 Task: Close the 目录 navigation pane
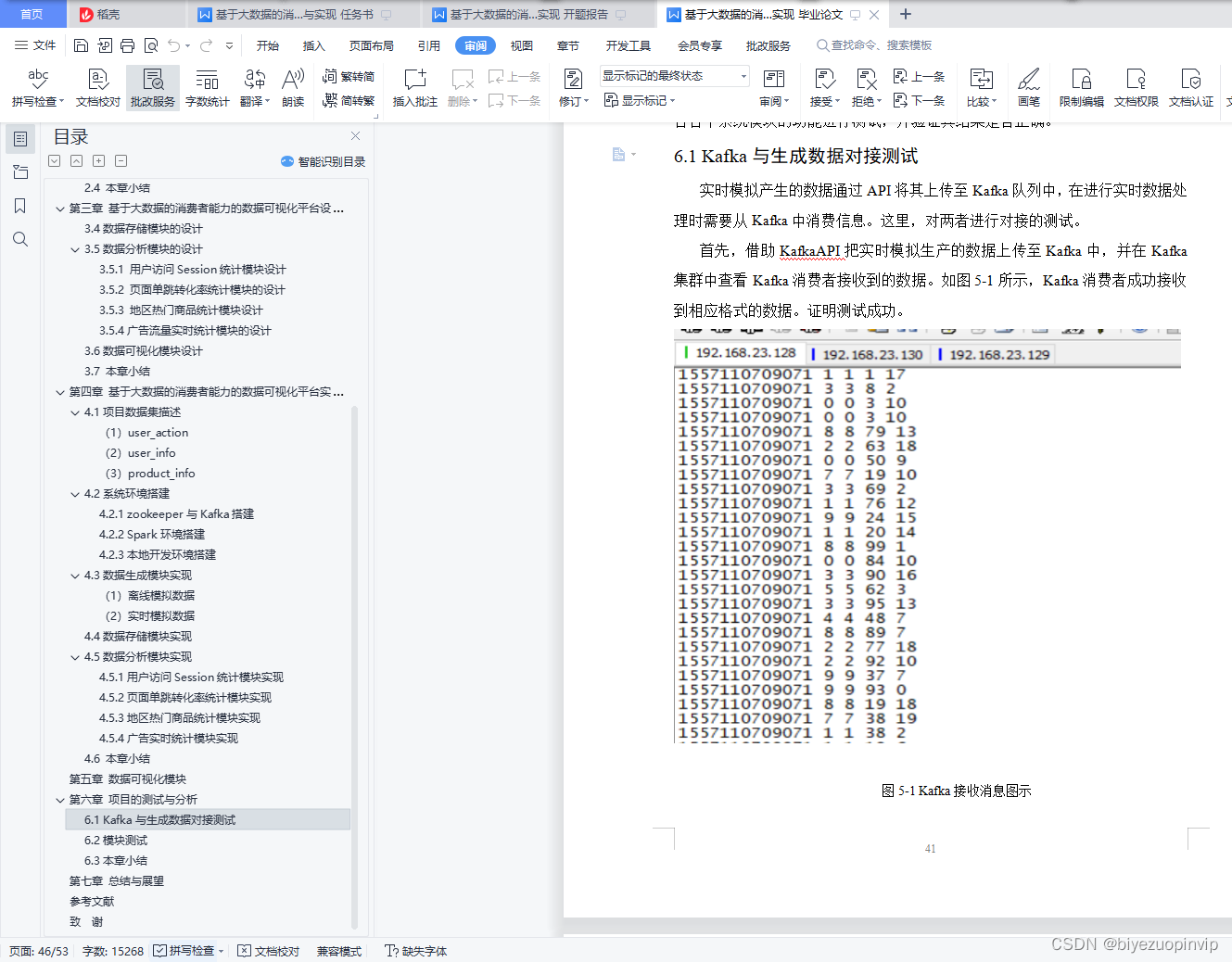click(x=355, y=135)
